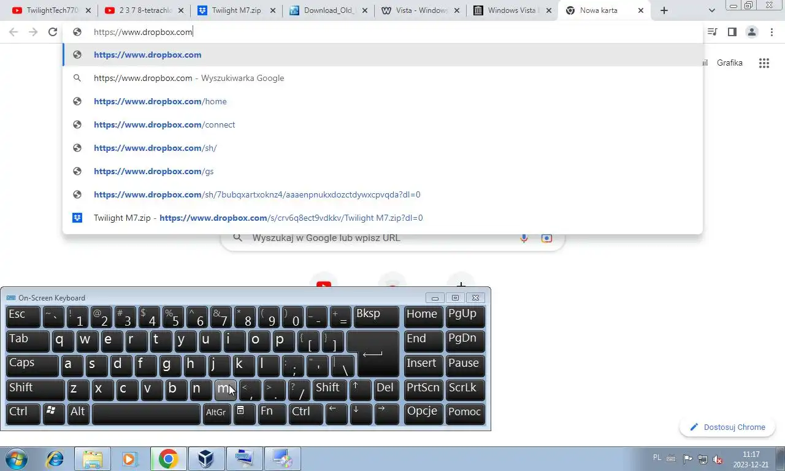Click the Google search box
The image size is (785, 471).
coord(392,238)
